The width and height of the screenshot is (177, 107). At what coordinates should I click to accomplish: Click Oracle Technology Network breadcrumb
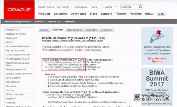pos(17,21)
